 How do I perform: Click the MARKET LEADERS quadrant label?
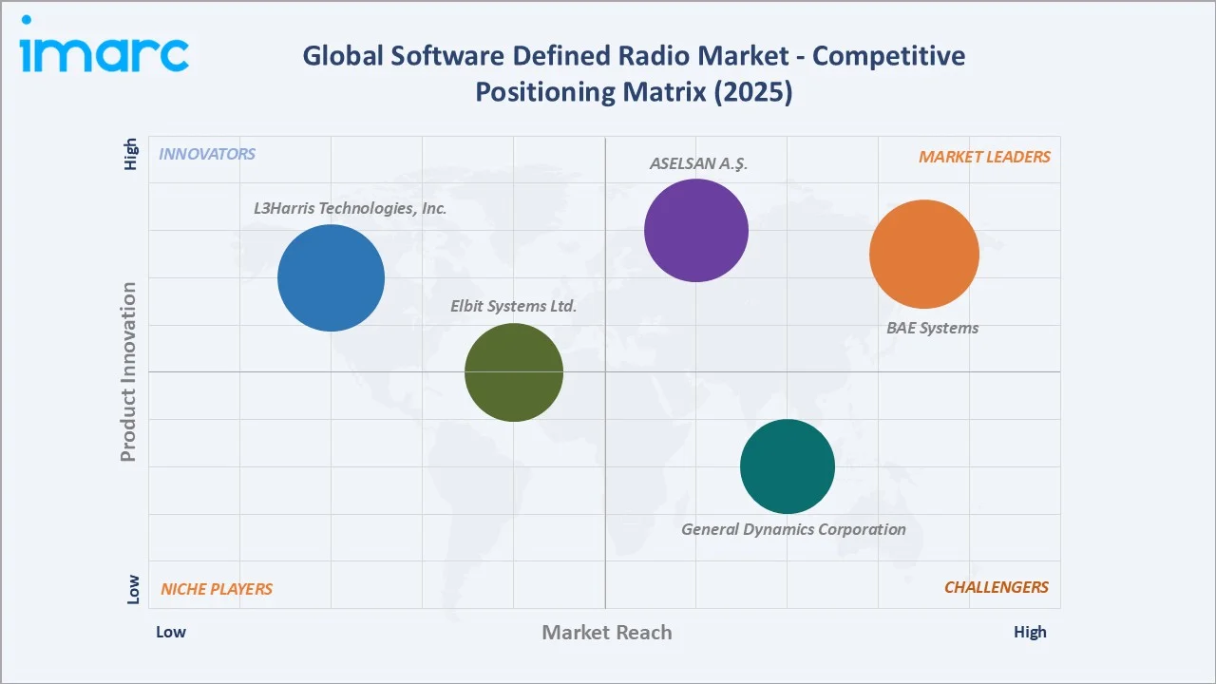coord(984,157)
